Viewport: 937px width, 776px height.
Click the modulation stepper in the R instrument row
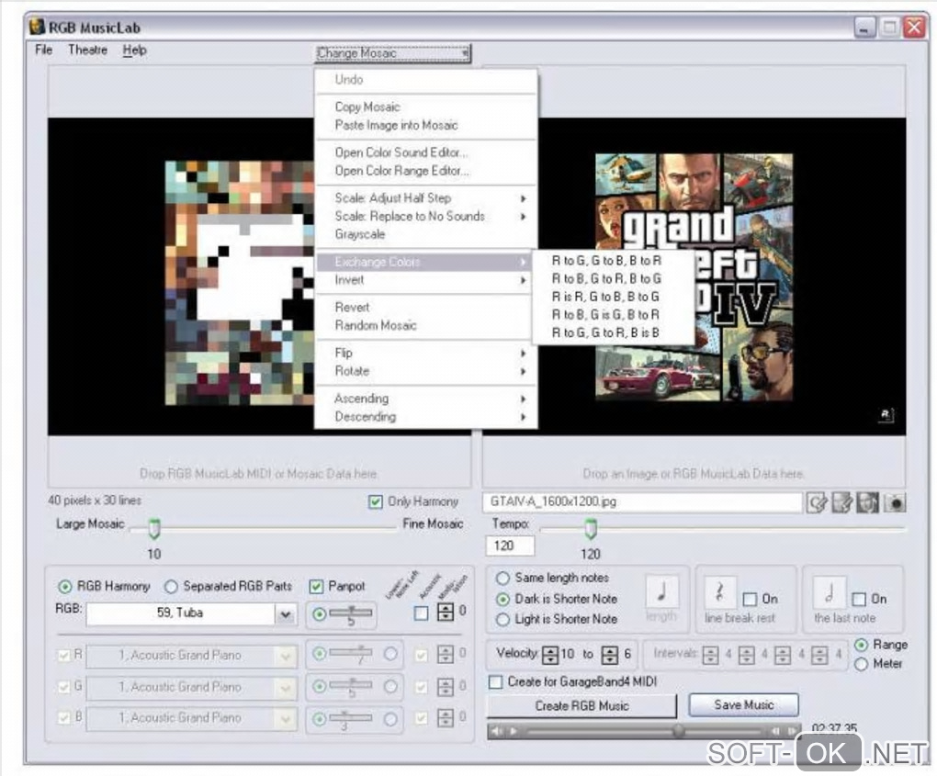tap(446, 654)
